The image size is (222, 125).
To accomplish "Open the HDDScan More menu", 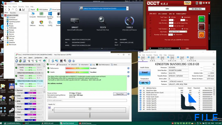I will [x=127, y=1].
